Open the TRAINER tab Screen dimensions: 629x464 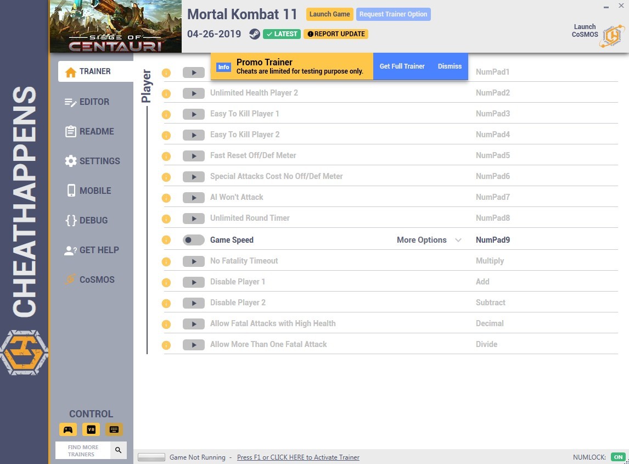(x=96, y=71)
